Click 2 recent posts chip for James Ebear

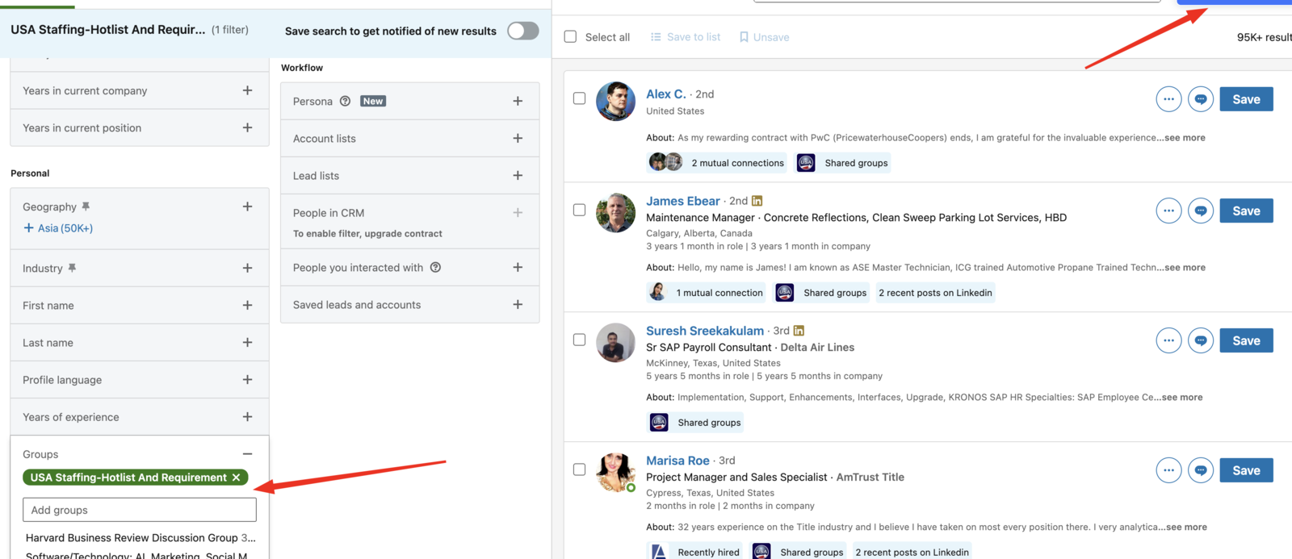pyautogui.click(x=935, y=293)
